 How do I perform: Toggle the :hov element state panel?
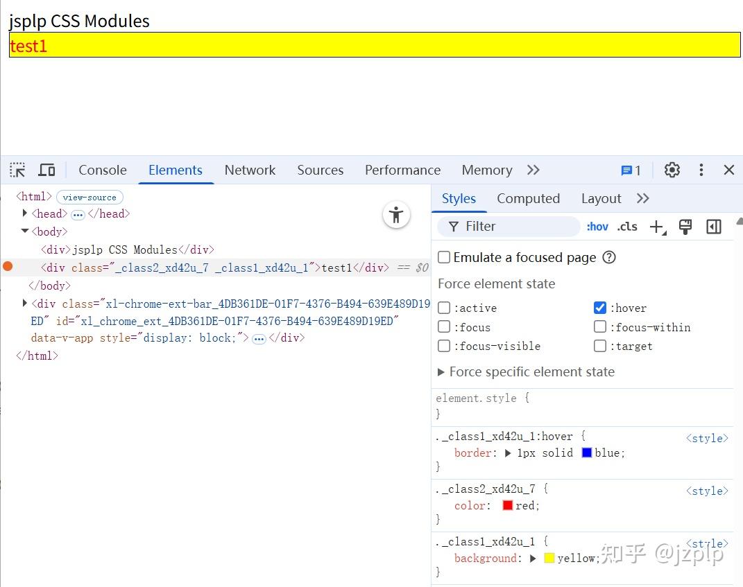coord(597,227)
